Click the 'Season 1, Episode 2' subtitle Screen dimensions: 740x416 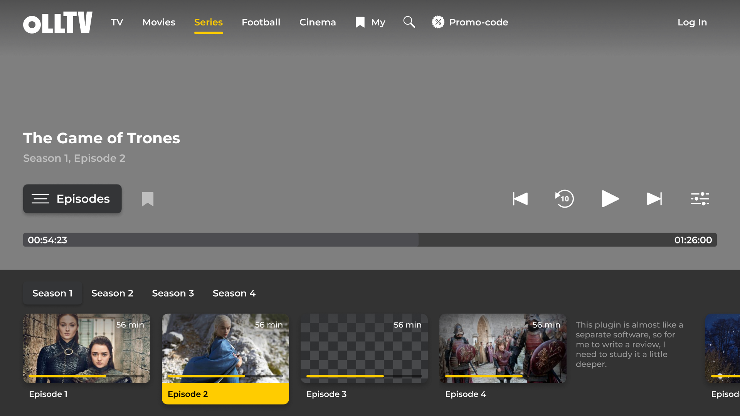point(74,158)
